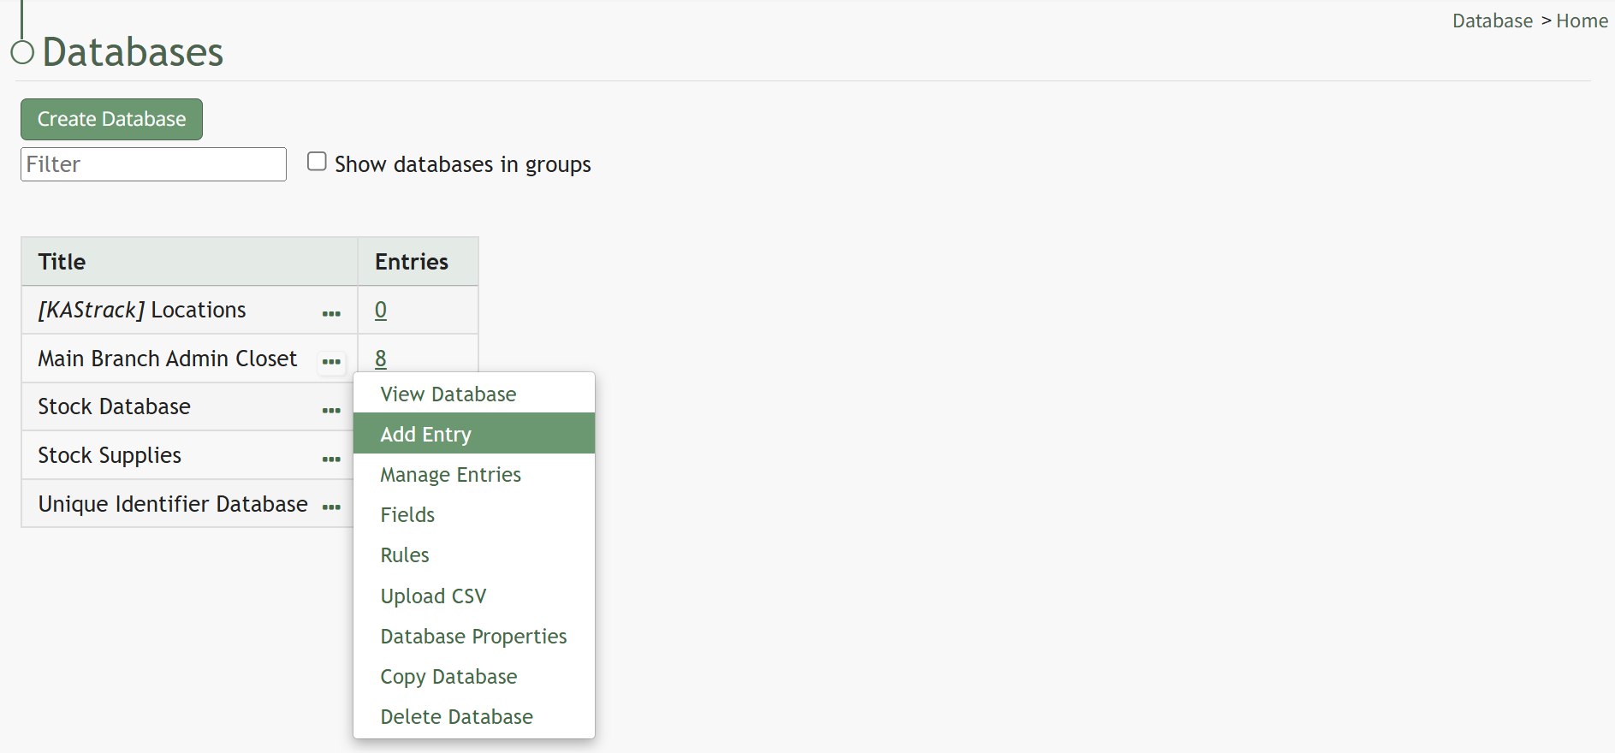Choose Delete Database in the menu
This screenshot has width=1615, height=753.
(x=474, y=716)
